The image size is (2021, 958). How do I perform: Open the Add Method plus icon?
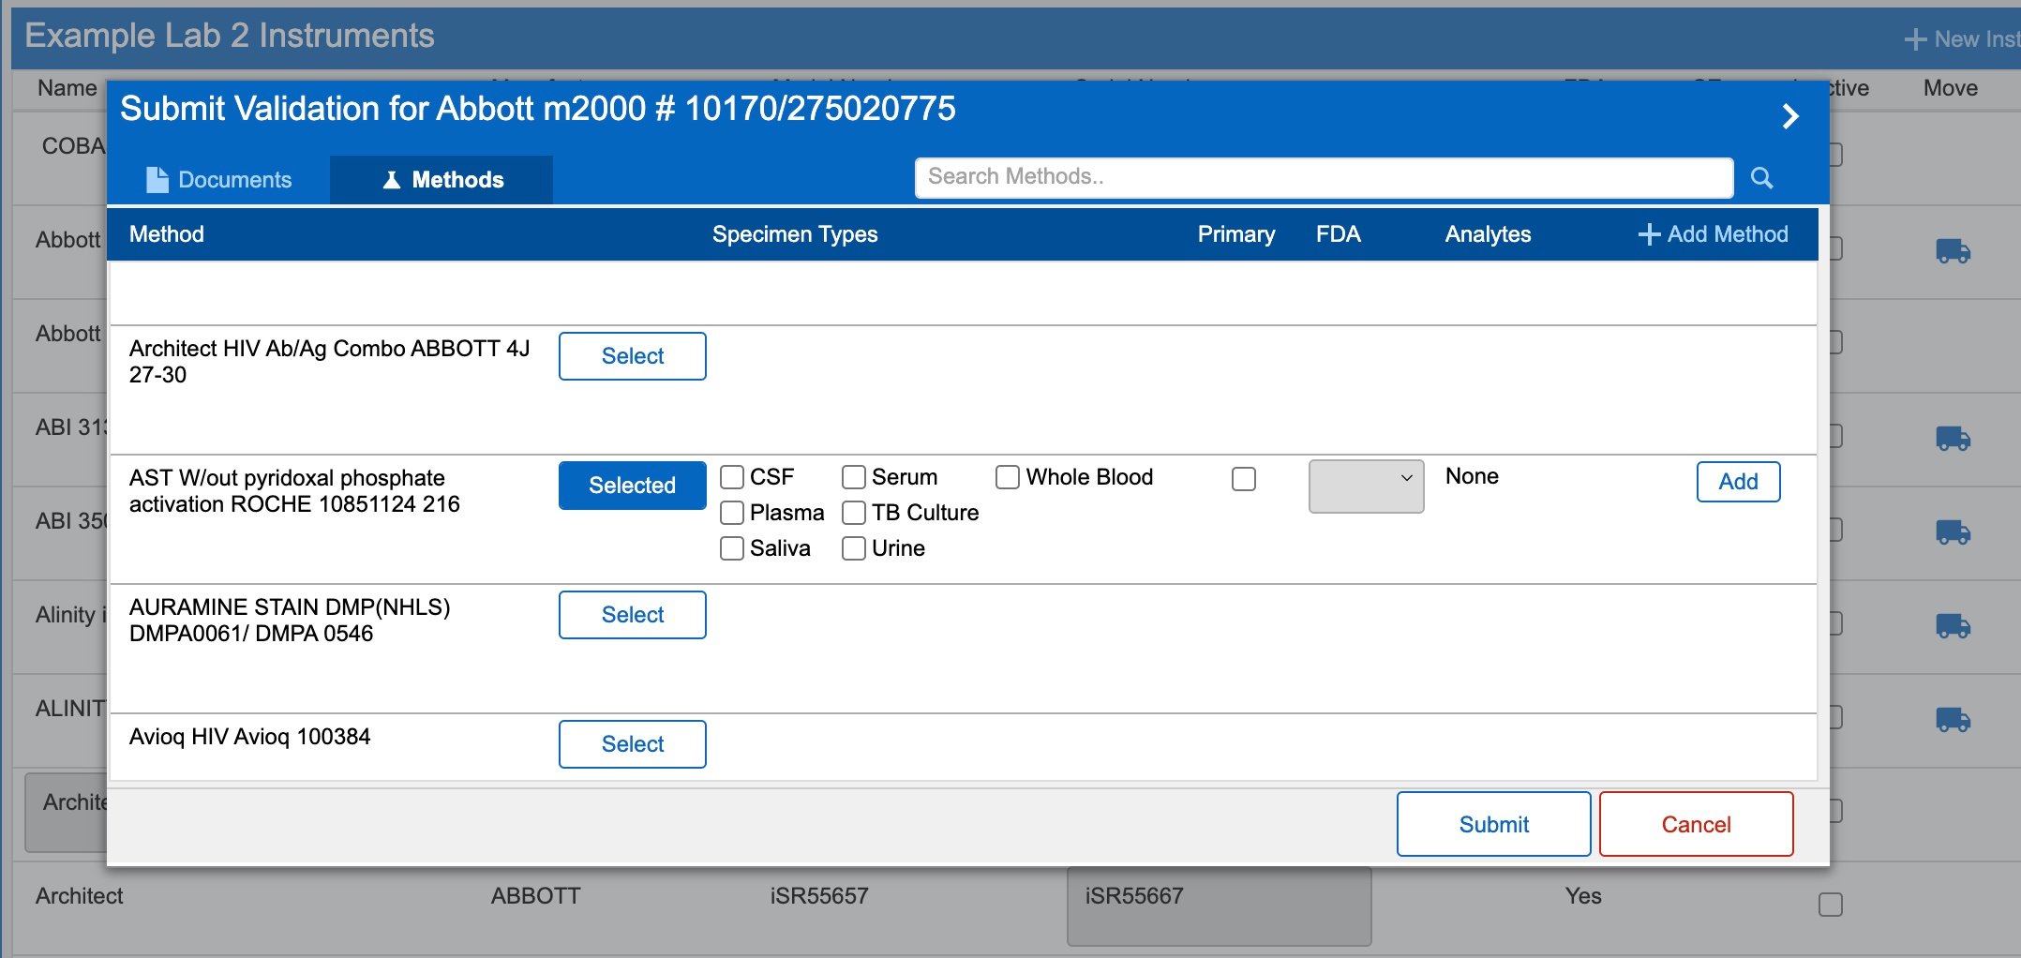click(1648, 233)
